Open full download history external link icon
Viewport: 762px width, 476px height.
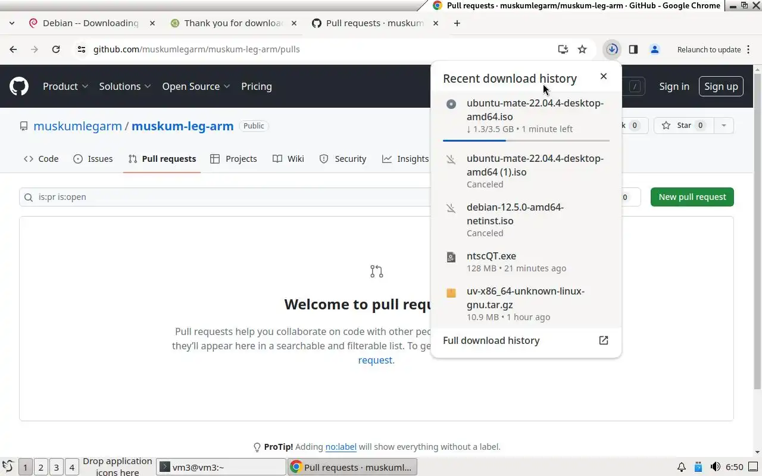pos(604,340)
